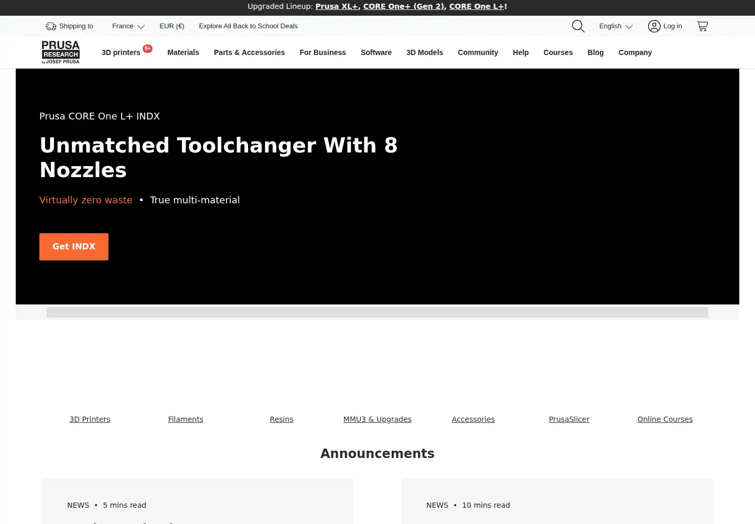This screenshot has width=755, height=524.
Task: Open the Parts & Accessories menu
Action: (250, 52)
